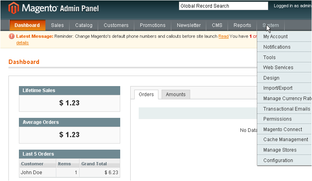
Task: Open Web Services menu entry
Action: pos(284,68)
